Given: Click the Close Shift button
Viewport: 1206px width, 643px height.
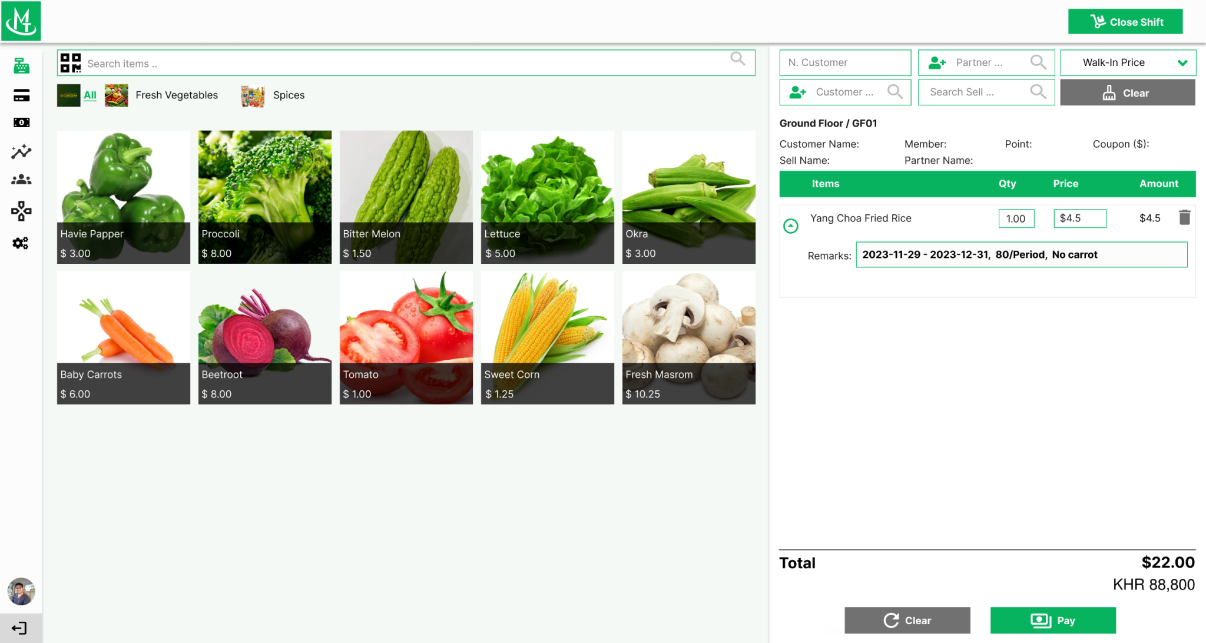Looking at the screenshot, I should 1125,21.
